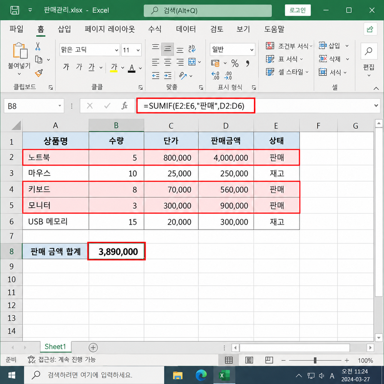This screenshot has width=384, height=384.
Task: Click the 셀 스타일 button
Action: 287,72
